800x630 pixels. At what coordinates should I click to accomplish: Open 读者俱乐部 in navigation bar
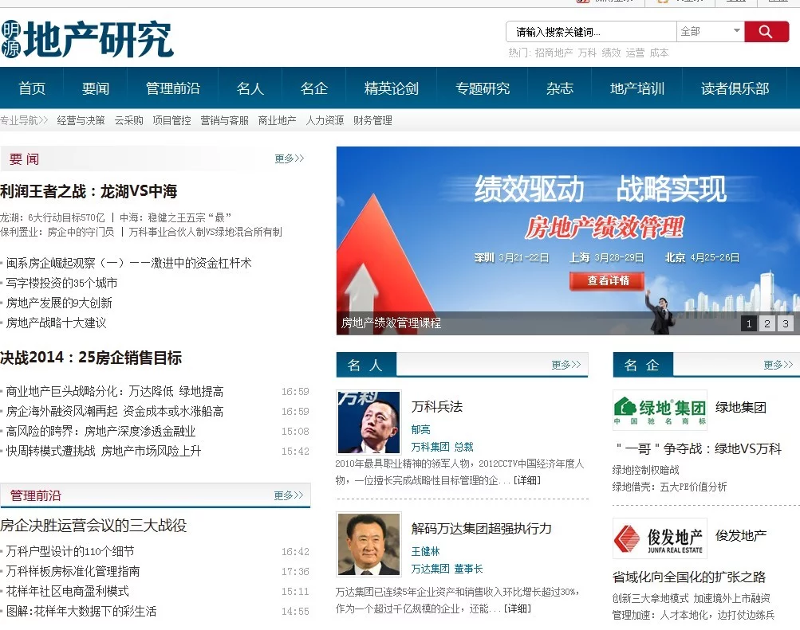(x=735, y=88)
